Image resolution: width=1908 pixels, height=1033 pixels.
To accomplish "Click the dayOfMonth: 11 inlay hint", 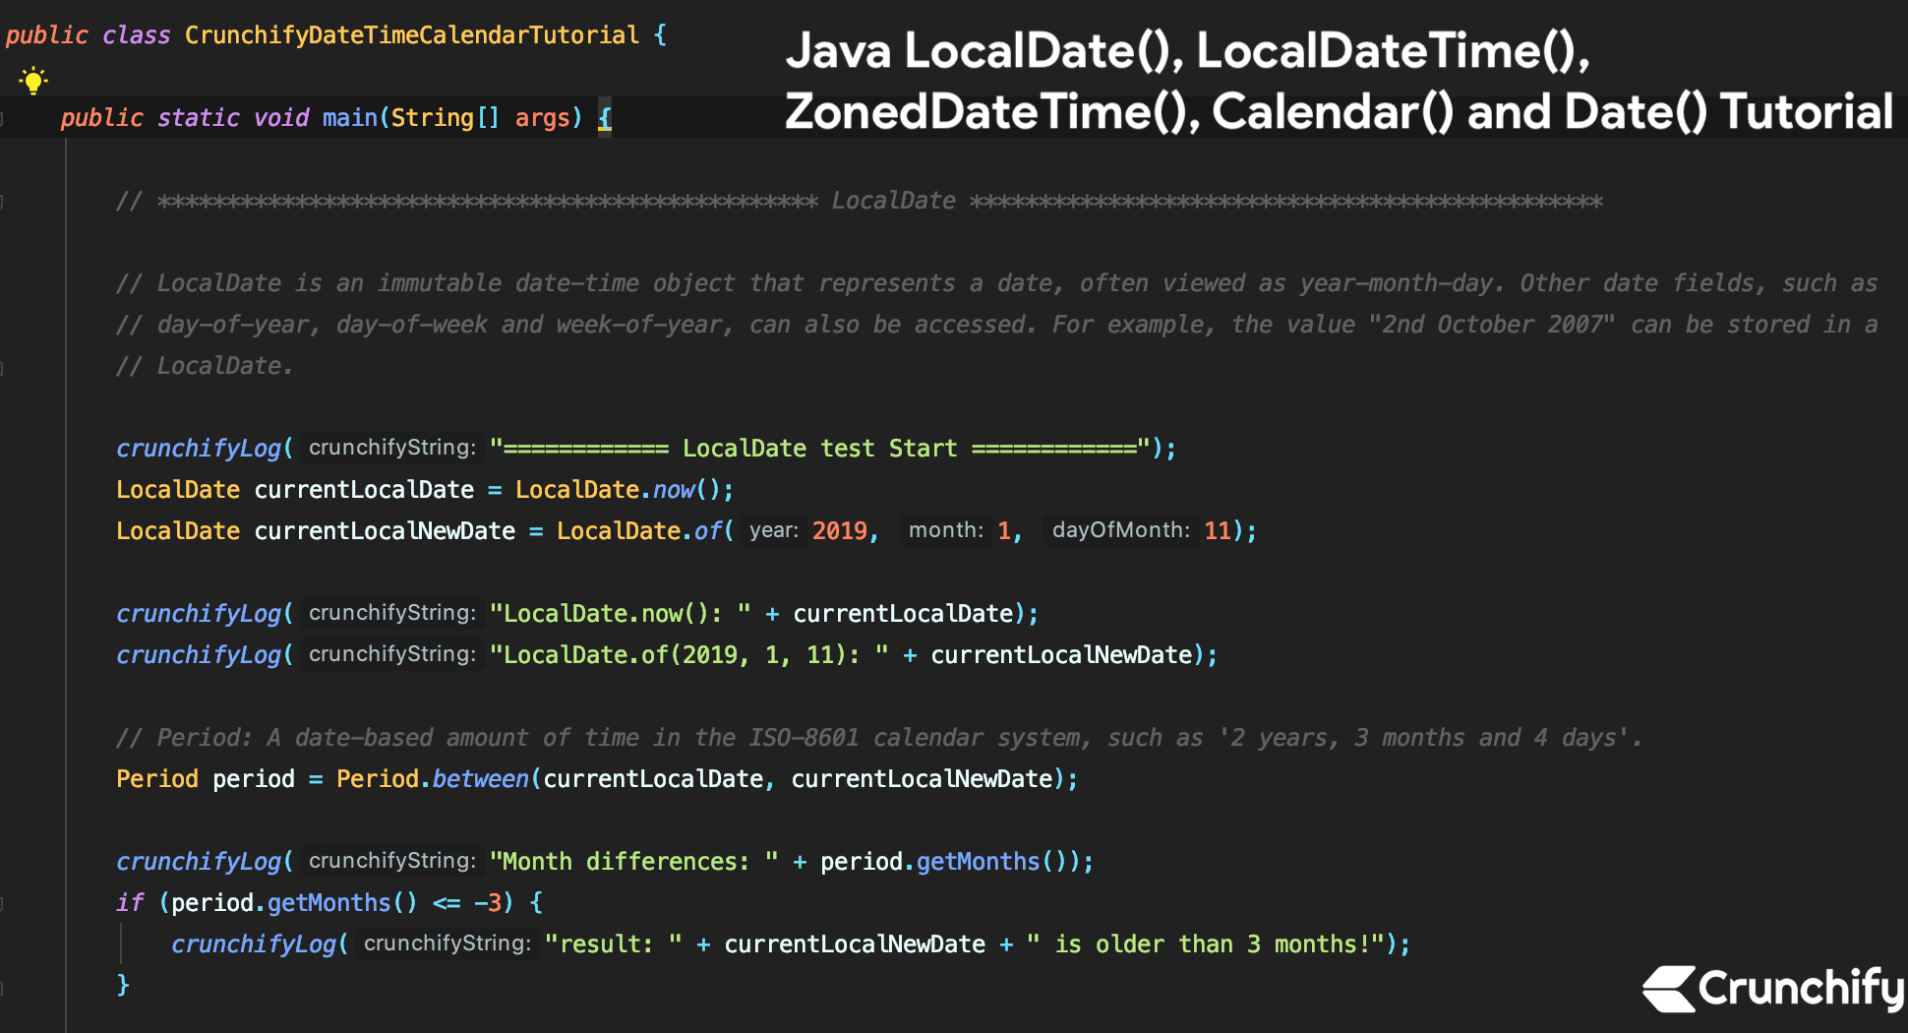I will point(1123,530).
